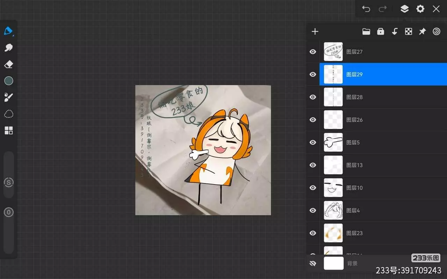Select the lasso selection tool
Screen dimensions: 447x279
pyautogui.click(x=8, y=114)
